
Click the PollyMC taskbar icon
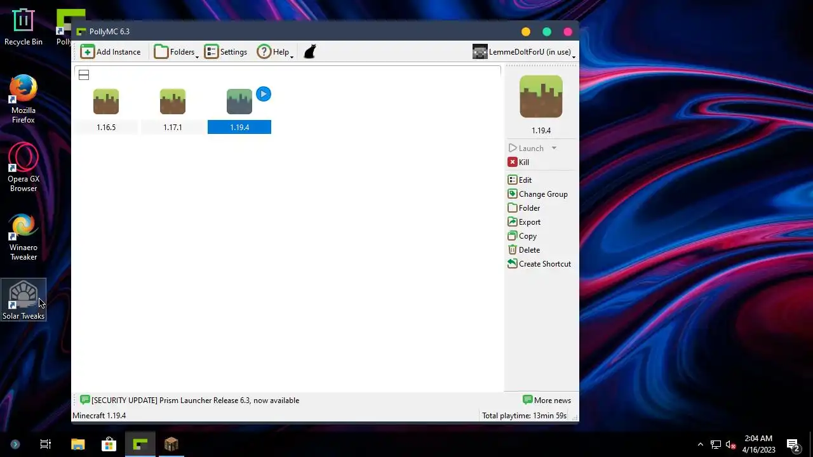tap(140, 444)
